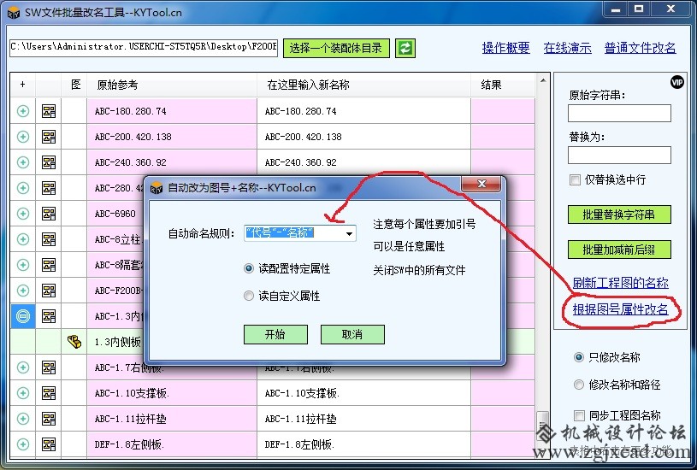The height and width of the screenshot is (470, 697).
Task: Expand row ABC-200.420.138 with plus icon
Action: [23, 137]
